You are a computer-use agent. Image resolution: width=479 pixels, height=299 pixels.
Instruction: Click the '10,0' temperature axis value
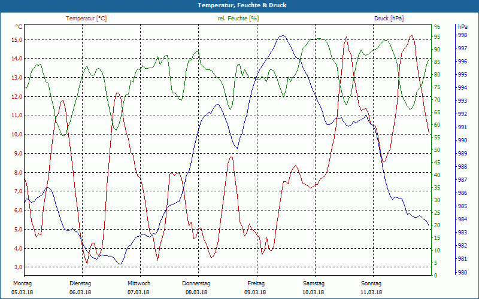[x=17, y=135]
